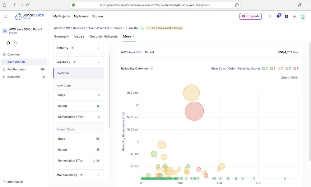Click the rating E legend swatch
Screen dimensions: 311x187
click(x=295, y=68)
